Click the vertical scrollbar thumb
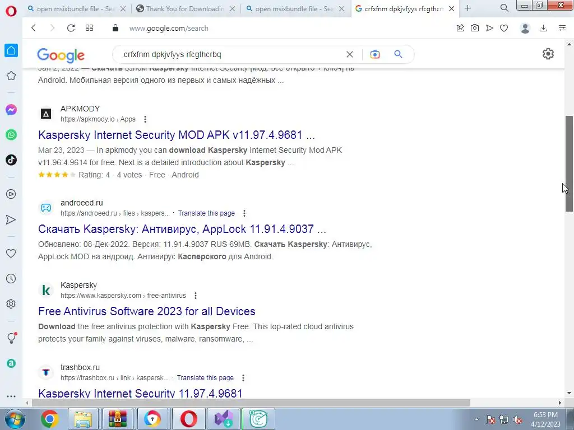 (x=570, y=163)
